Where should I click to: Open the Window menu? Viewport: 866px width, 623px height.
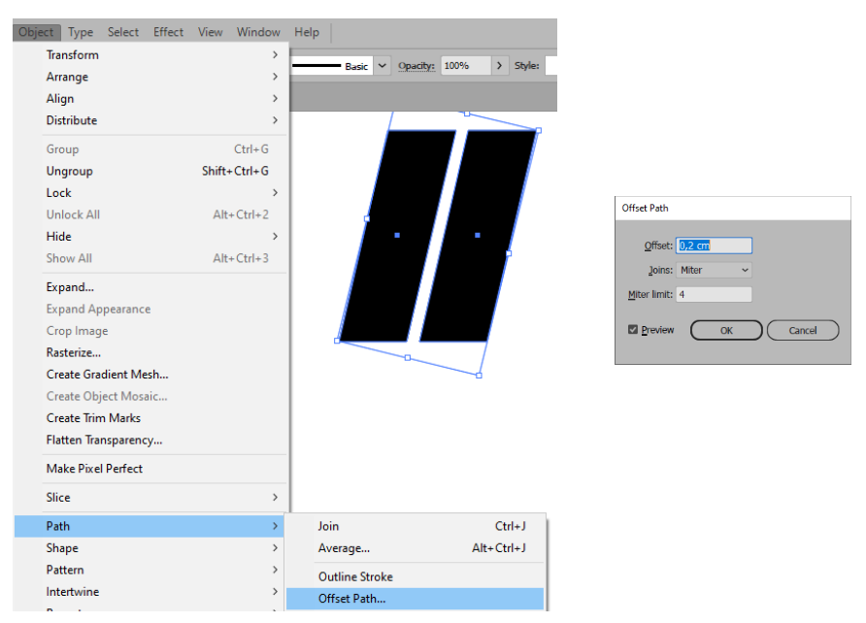pyautogui.click(x=257, y=31)
